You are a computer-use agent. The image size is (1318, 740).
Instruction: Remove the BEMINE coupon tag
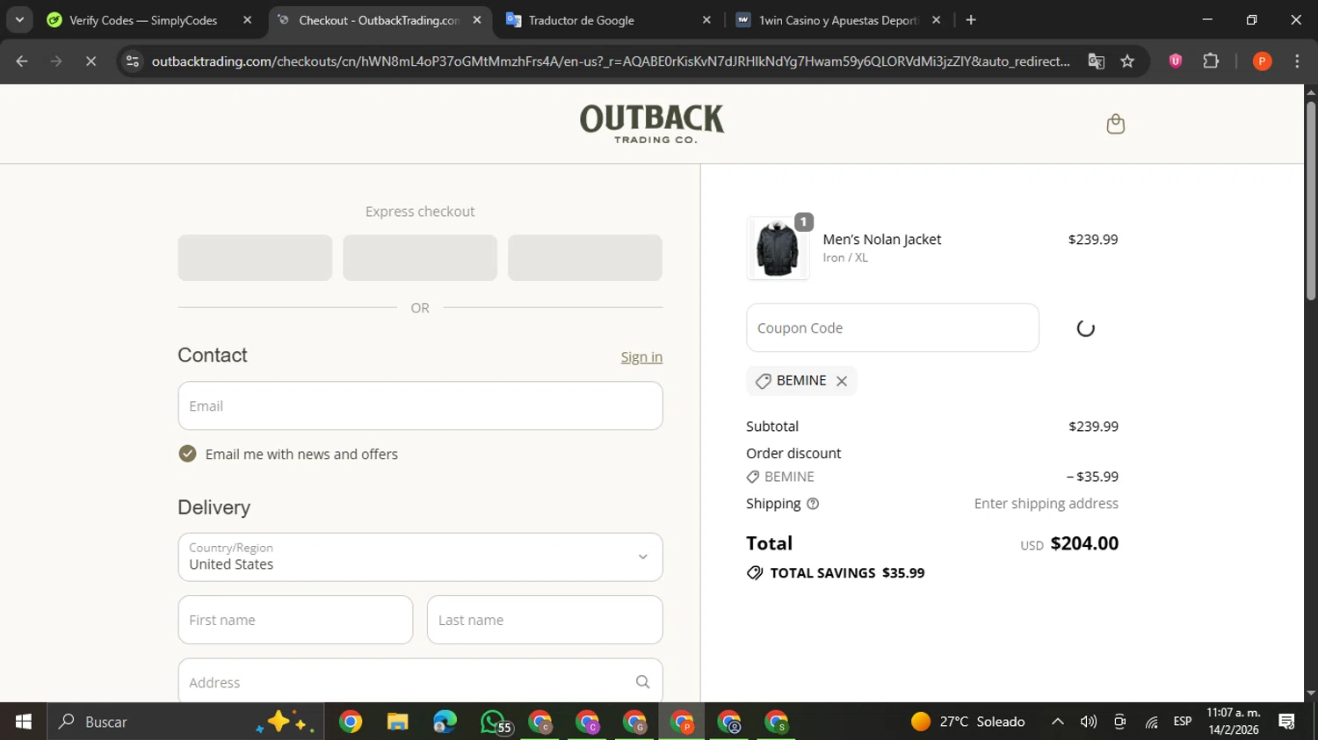842,381
